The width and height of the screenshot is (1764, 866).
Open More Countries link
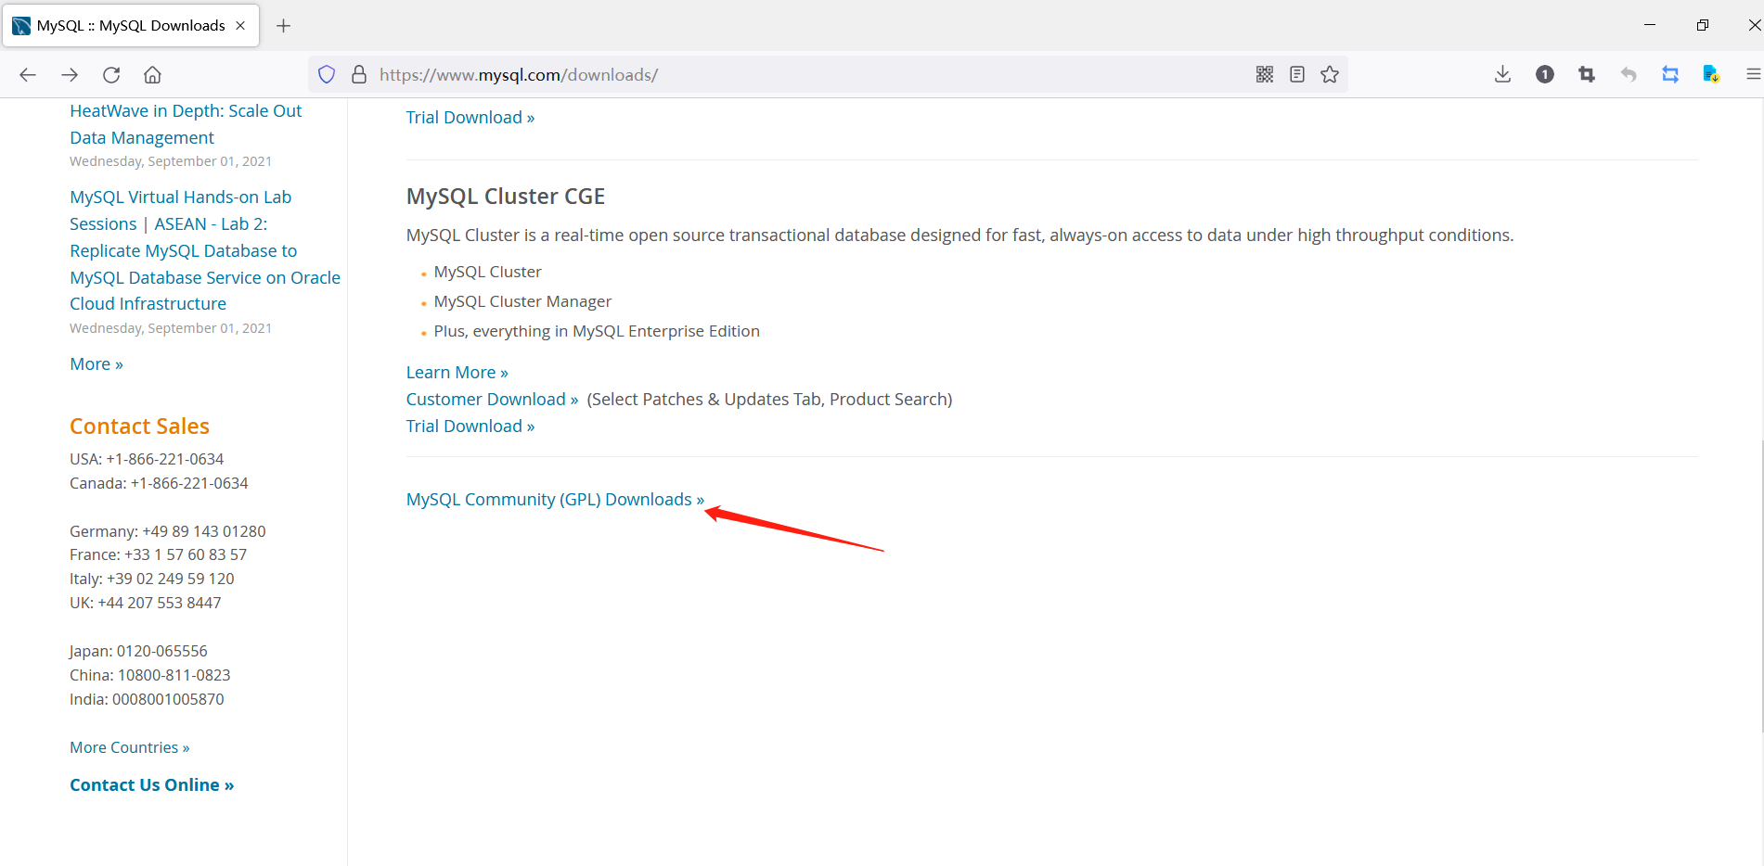point(130,748)
